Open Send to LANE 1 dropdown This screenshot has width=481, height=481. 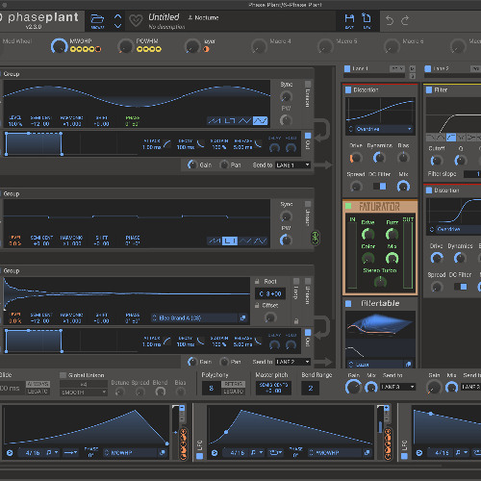pos(292,165)
